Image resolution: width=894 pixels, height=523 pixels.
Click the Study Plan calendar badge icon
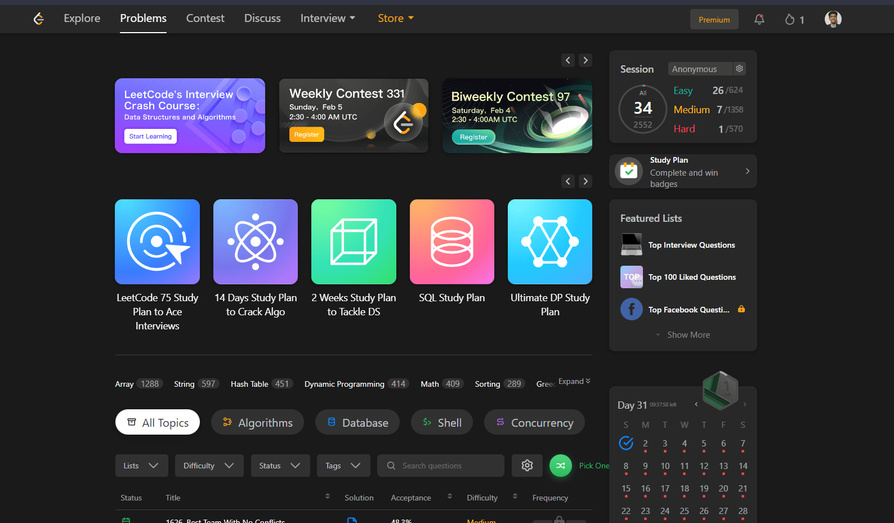point(629,171)
